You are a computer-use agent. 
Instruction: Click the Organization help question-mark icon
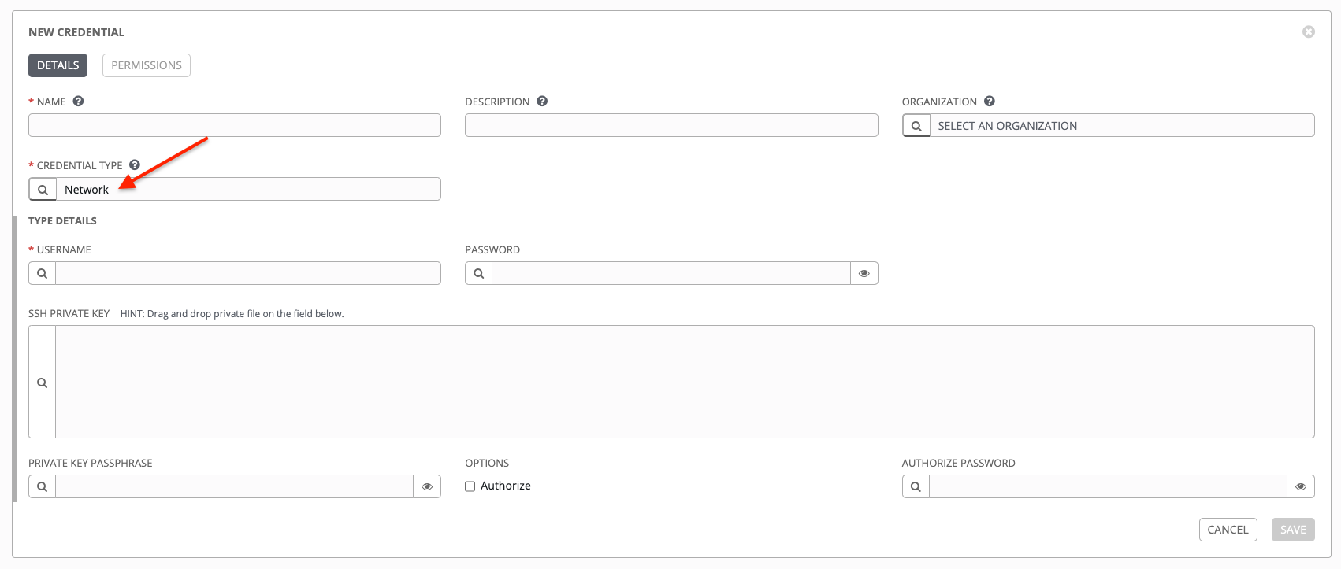990,102
